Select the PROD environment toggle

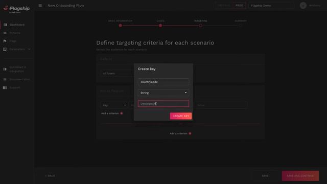[x=239, y=6]
